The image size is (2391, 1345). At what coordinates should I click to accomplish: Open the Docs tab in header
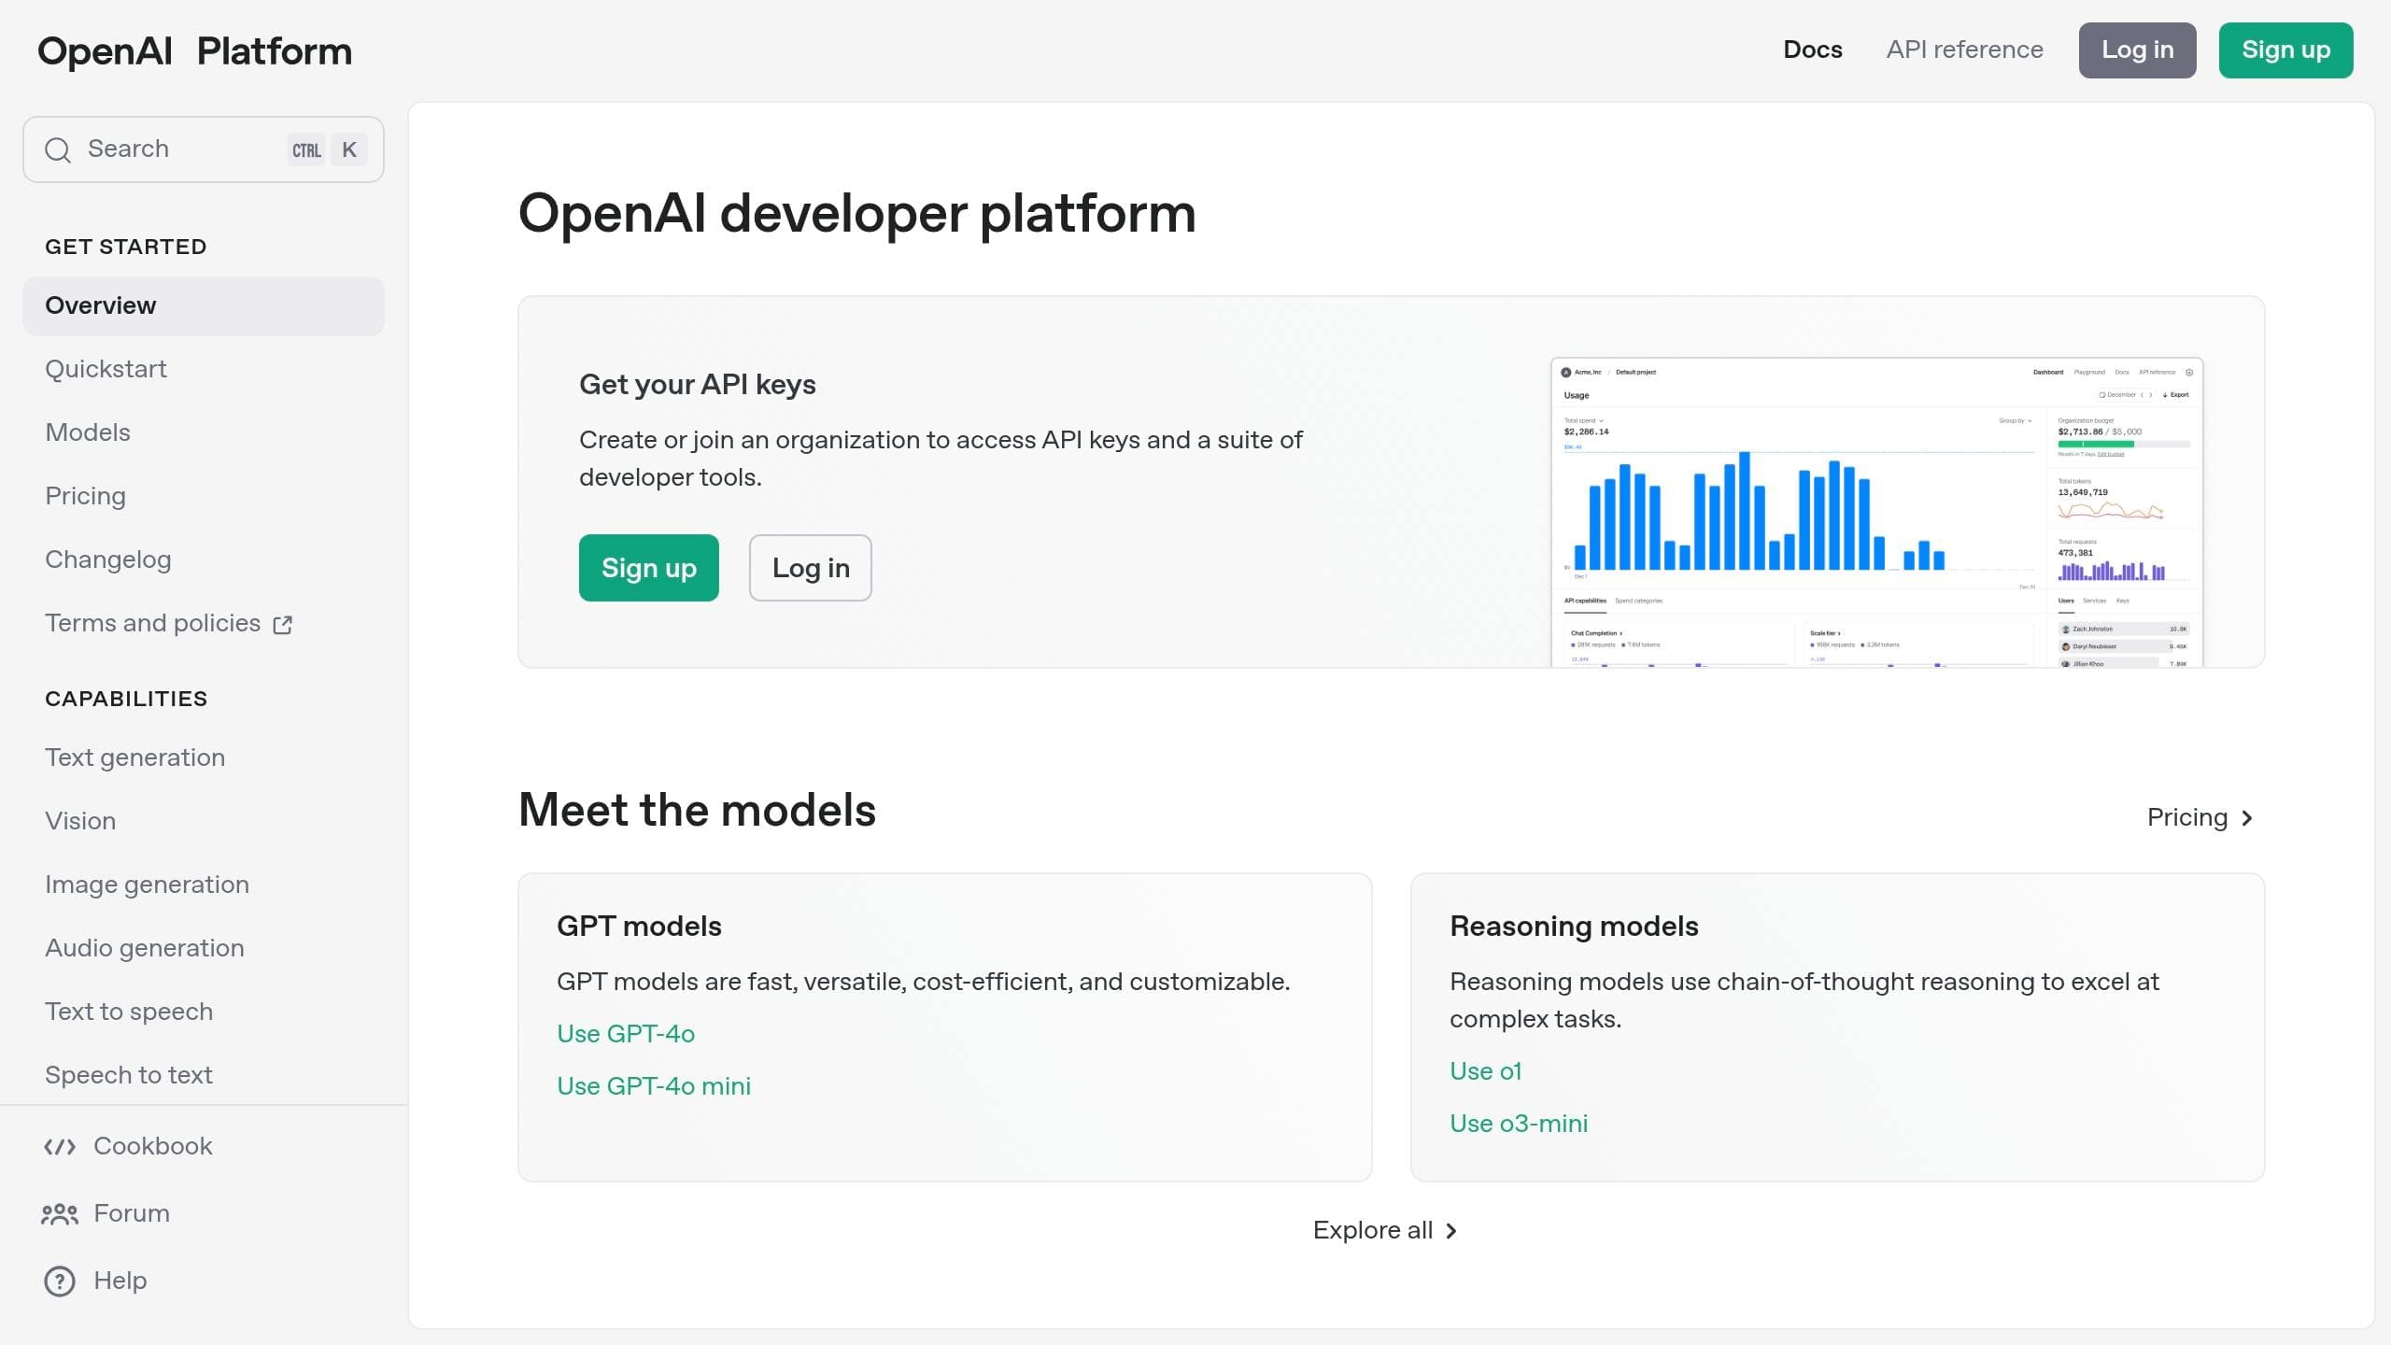point(1813,50)
